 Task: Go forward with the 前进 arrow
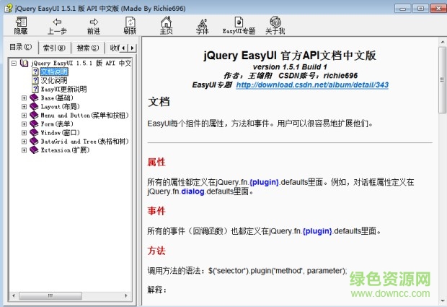pyautogui.click(x=94, y=25)
